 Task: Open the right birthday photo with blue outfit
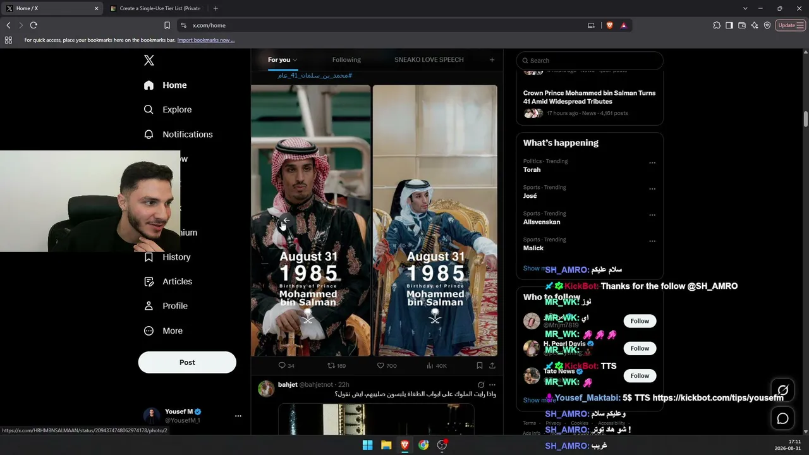(x=435, y=221)
